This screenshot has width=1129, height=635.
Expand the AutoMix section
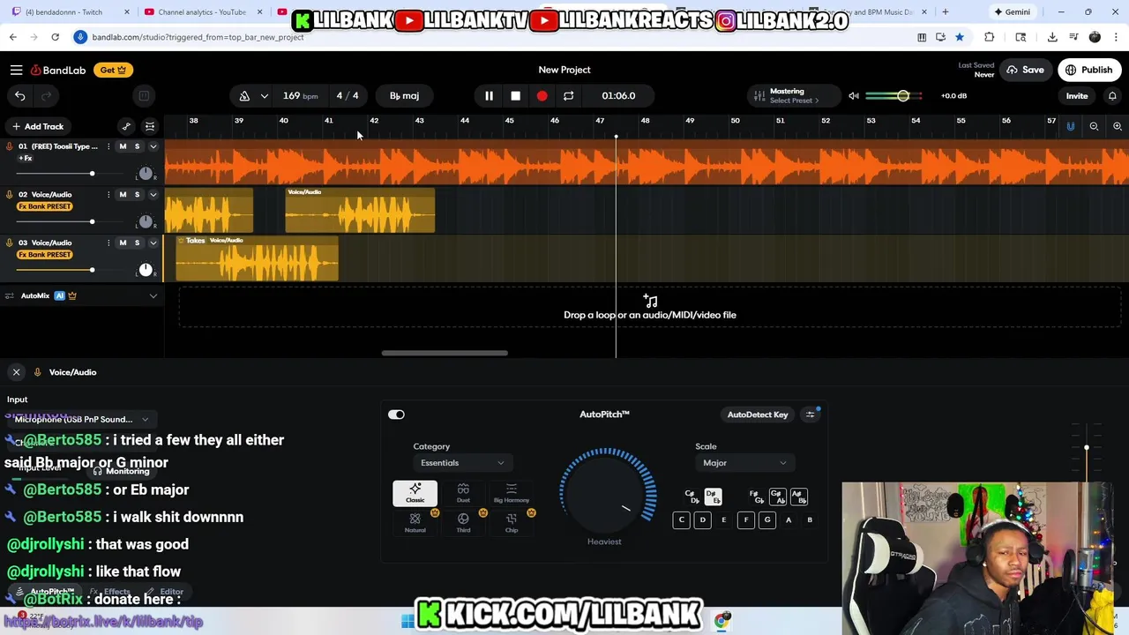tap(153, 296)
